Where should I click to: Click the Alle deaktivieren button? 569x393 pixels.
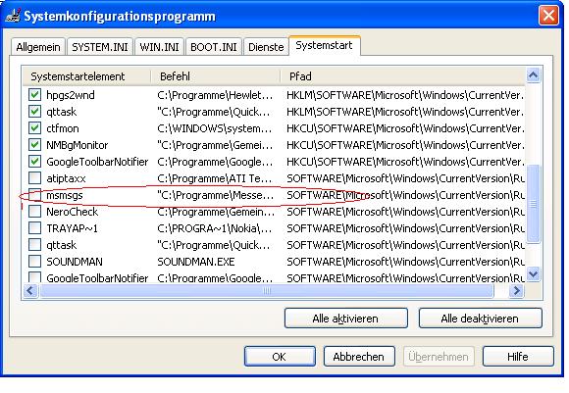click(480, 319)
